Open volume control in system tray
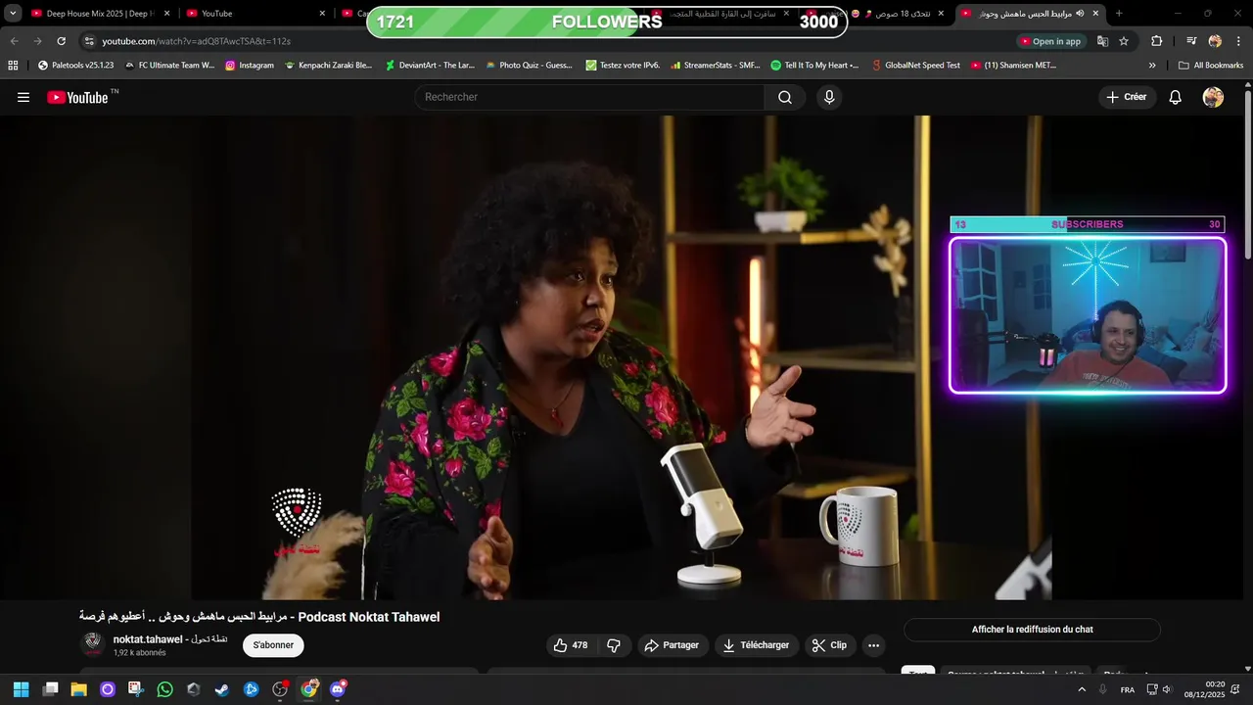 pos(1166,689)
